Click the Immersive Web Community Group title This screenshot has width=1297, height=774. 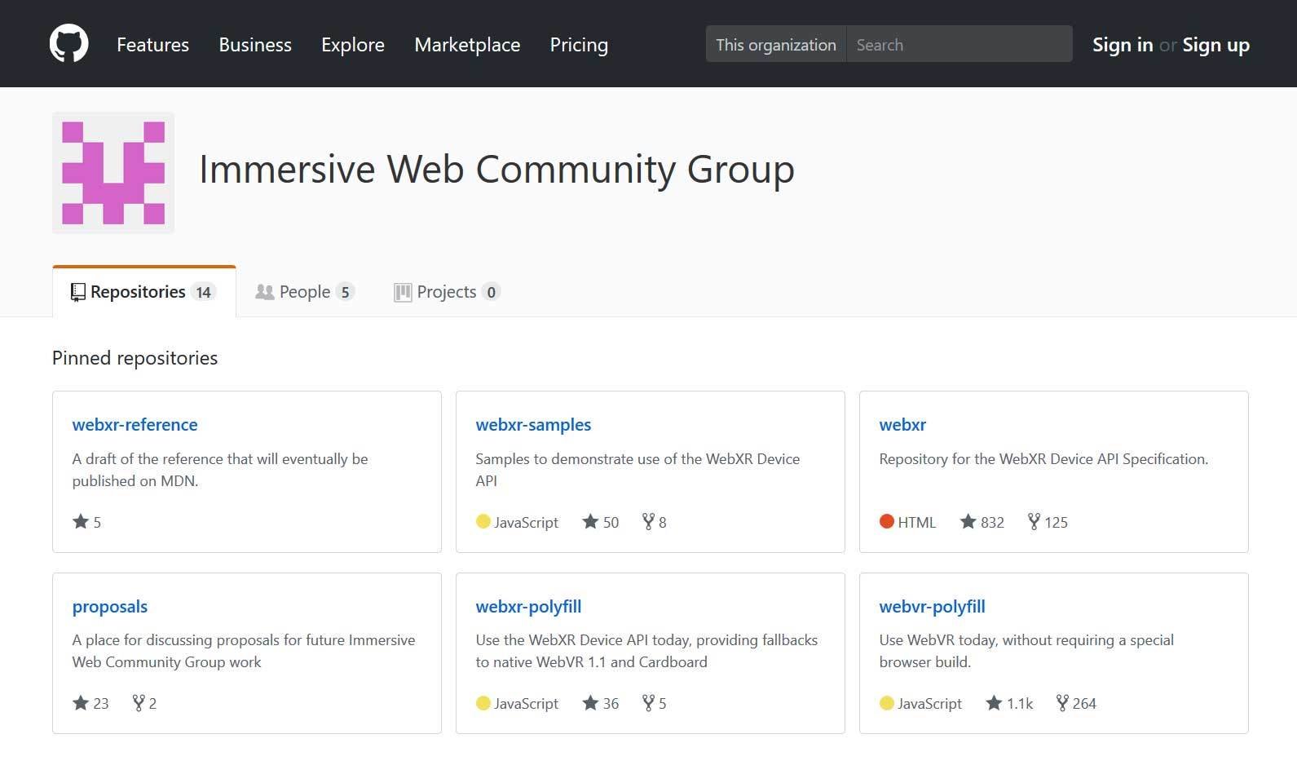pos(496,170)
